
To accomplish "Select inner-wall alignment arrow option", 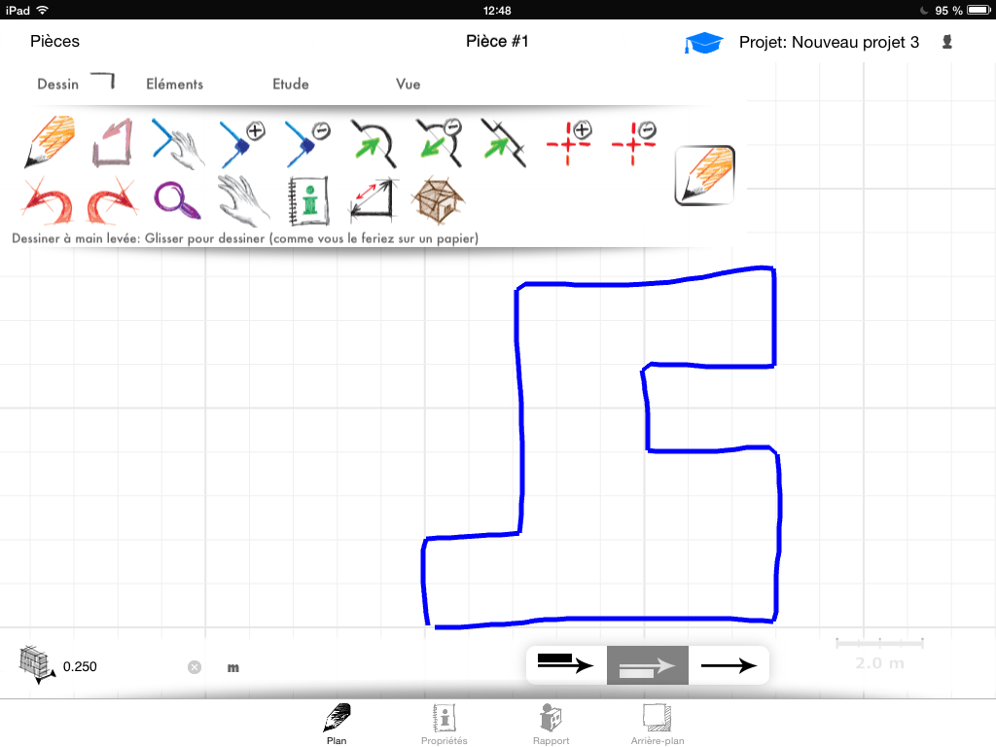I will (566, 665).
